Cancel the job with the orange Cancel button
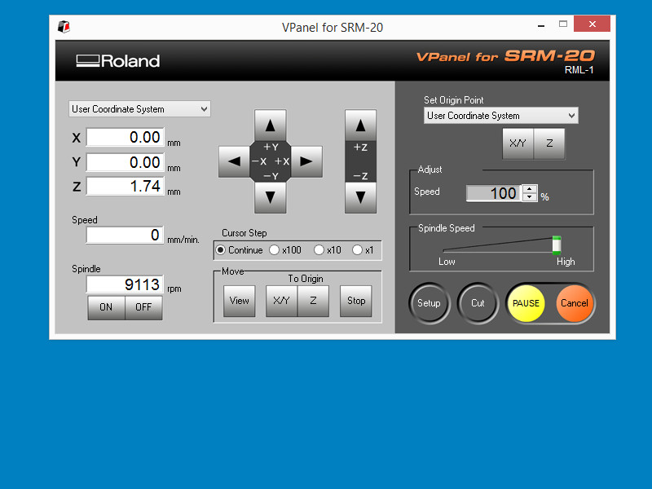The width and height of the screenshot is (652, 489). tap(575, 303)
